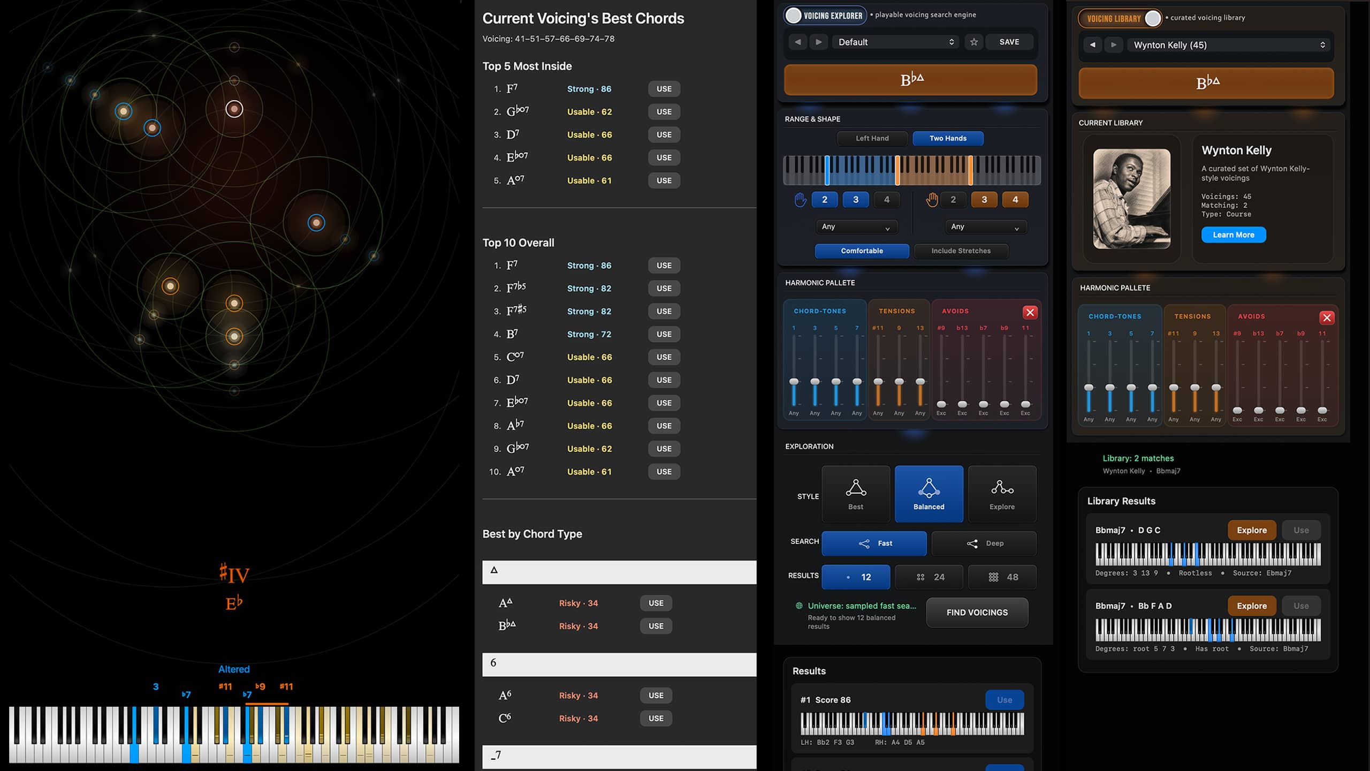
Task: Use F7 in Top 5 Most Inside
Action: pos(664,89)
